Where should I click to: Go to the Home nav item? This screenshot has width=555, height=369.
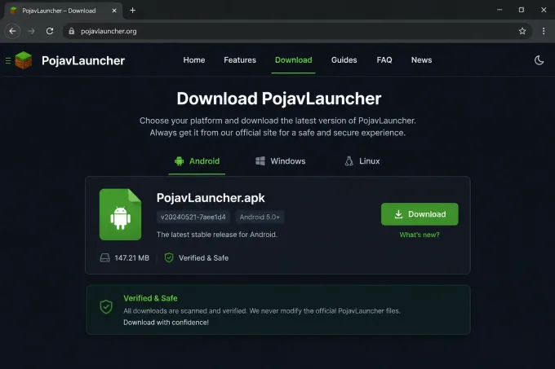click(194, 60)
